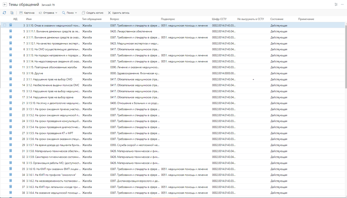The width and height of the screenshot is (347, 198).
Task: Toggle the plus mark in row 3.1.1
Action: point(253,79)
